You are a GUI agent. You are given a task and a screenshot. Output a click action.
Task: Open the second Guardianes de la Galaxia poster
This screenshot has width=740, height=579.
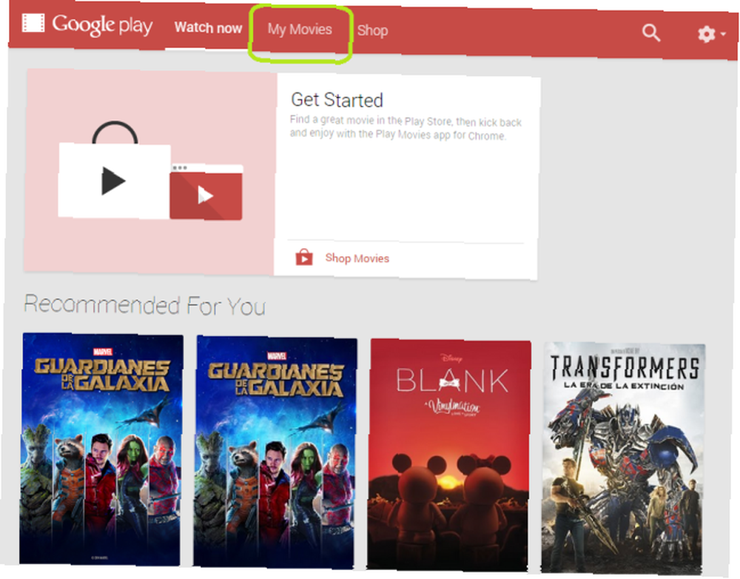point(275,452)
